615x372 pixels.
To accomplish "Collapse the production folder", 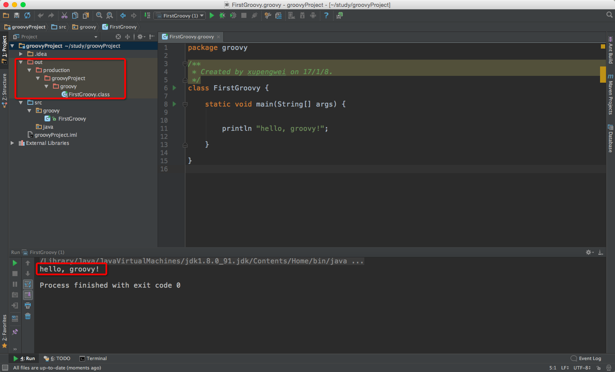I will point(29,70).
